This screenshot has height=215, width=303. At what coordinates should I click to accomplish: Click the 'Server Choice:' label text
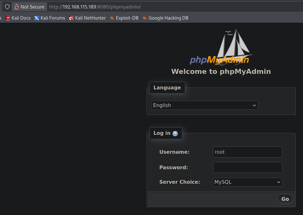tap(179, 182)
